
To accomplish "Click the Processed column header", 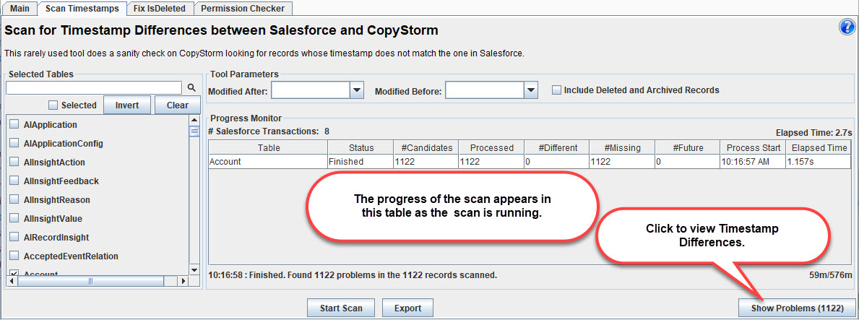I will pyautogui.click(x=491, y=147).
